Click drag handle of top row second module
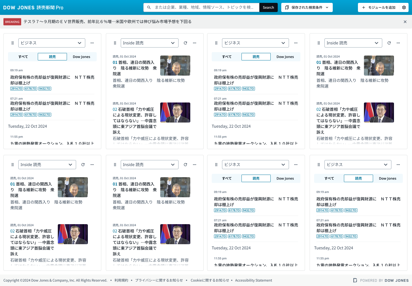The image size is (412, 286). pyautogui.click(x=115, y=43)
